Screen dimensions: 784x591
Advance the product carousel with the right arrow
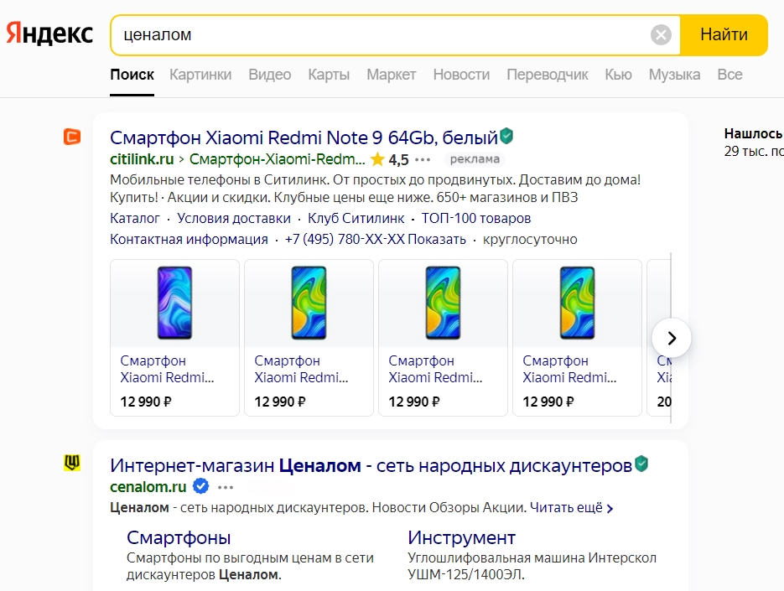click(671, 338)
